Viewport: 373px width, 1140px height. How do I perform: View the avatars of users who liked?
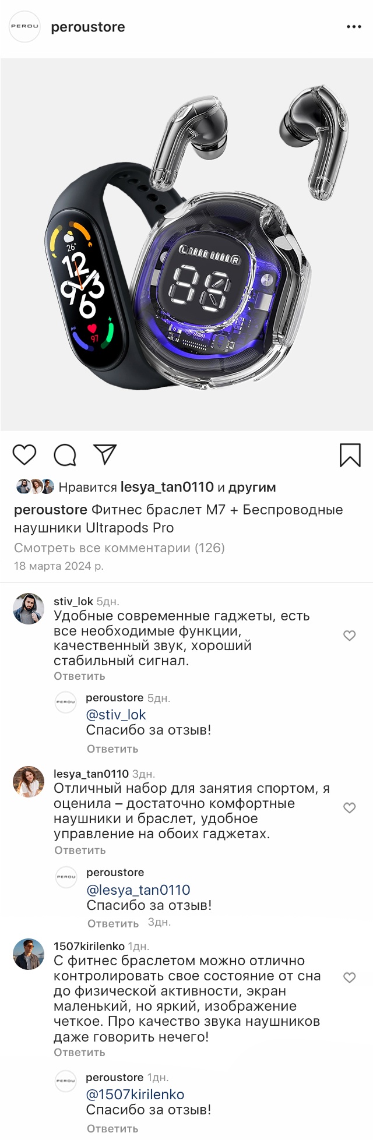35,487
